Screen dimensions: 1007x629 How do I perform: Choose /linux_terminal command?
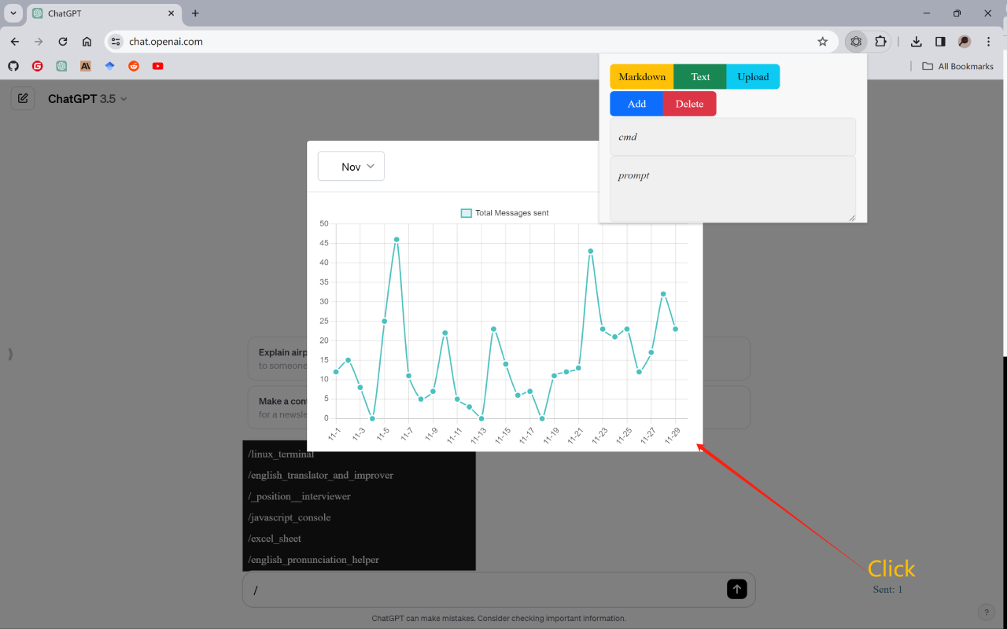pos(359,454)
